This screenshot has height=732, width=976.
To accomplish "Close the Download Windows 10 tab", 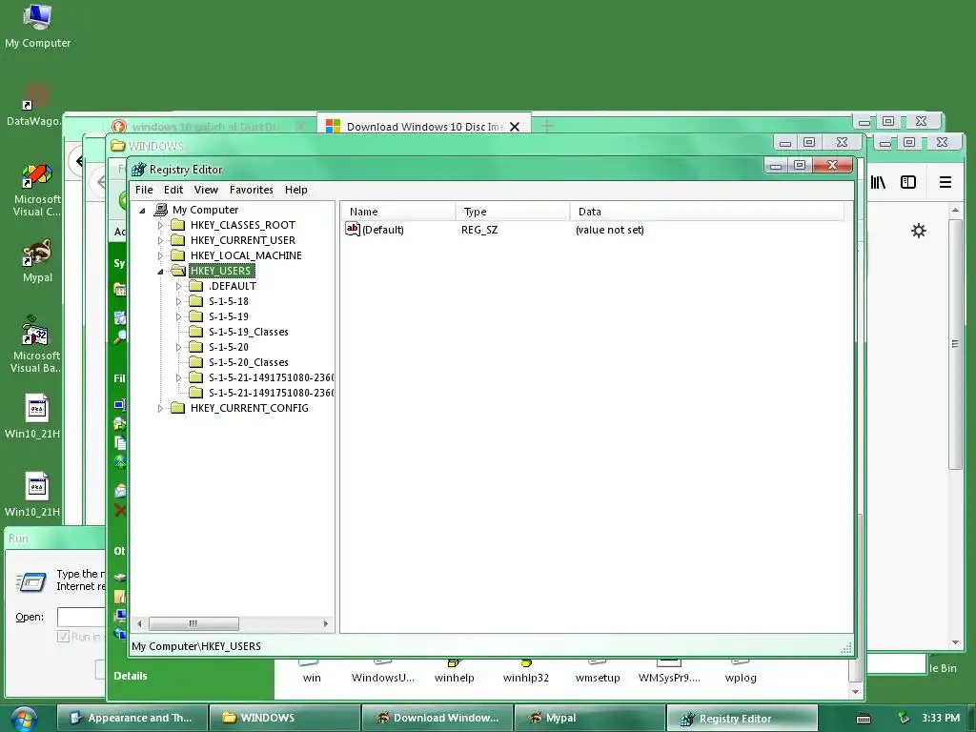I will 515,127.
